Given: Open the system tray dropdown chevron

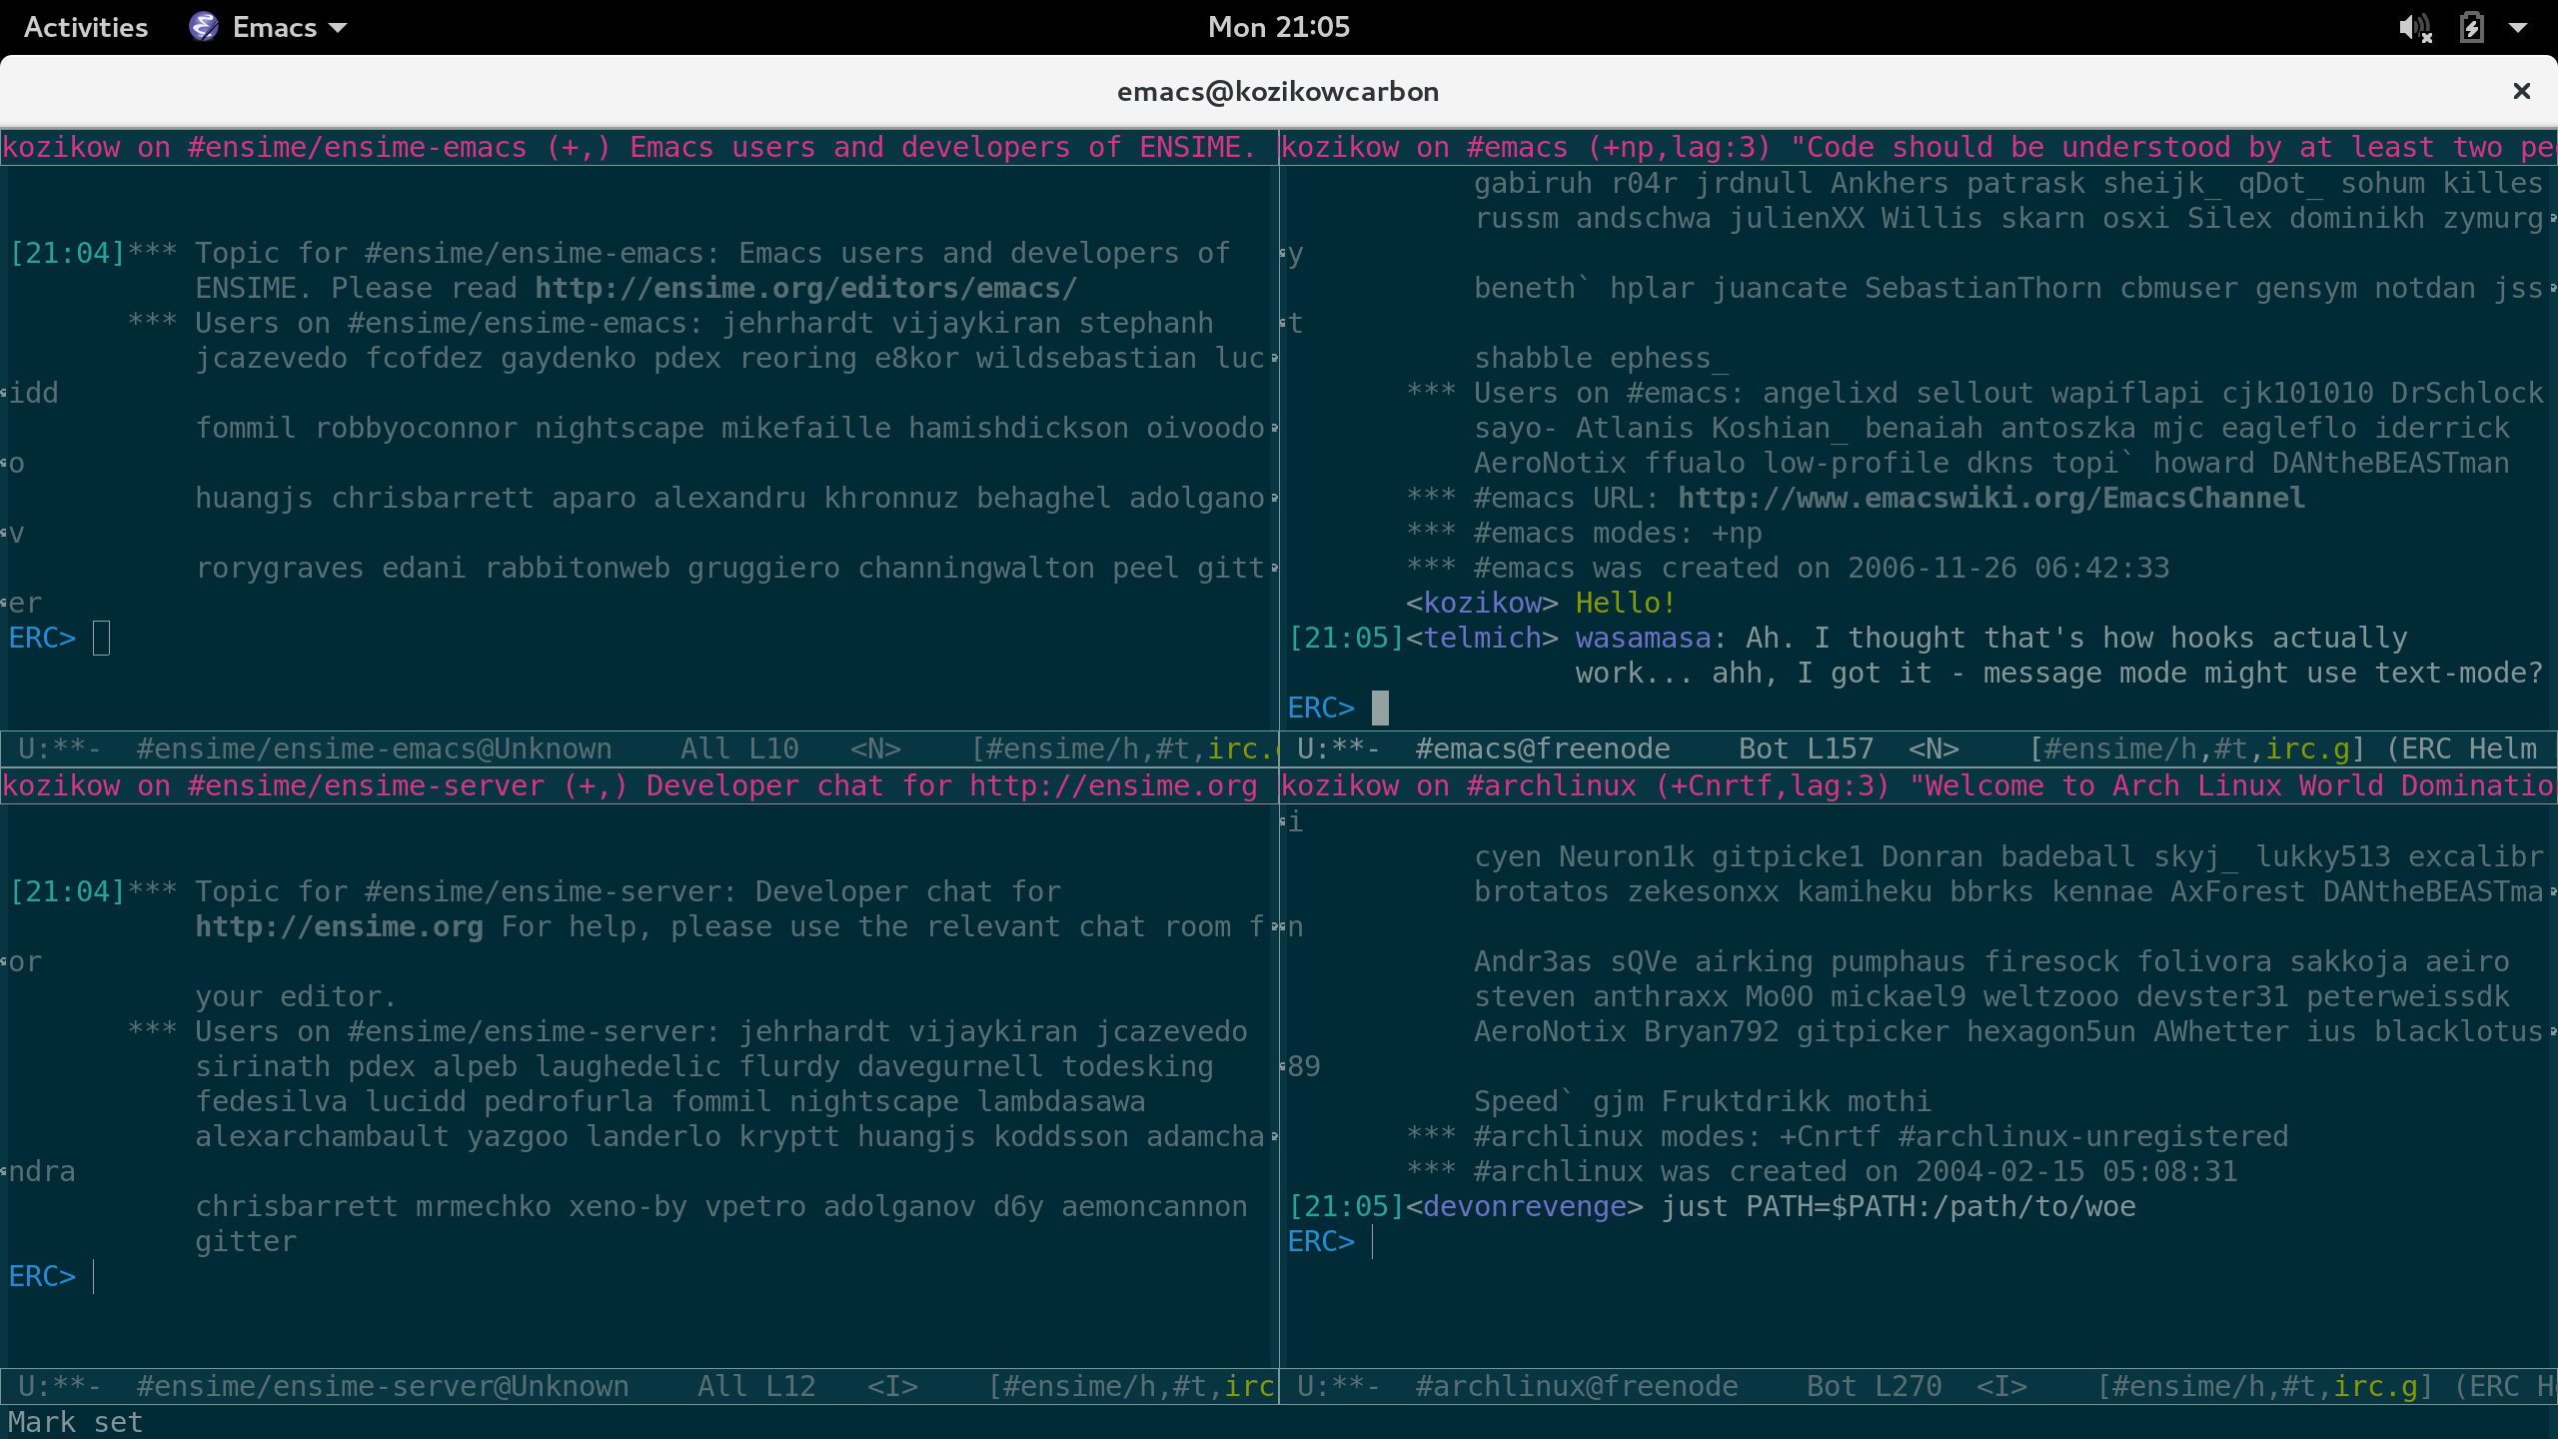Looking at the screenshot, I should [x=2522, y=27].
